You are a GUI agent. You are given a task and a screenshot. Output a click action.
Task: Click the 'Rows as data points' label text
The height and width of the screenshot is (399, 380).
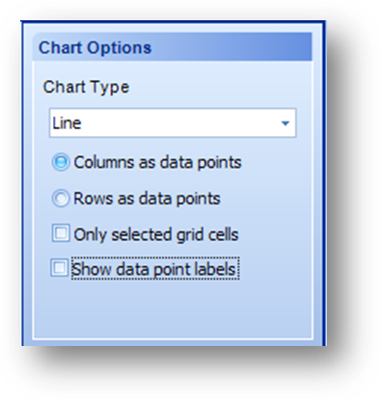pyautogui.click(x=147, y=199)
